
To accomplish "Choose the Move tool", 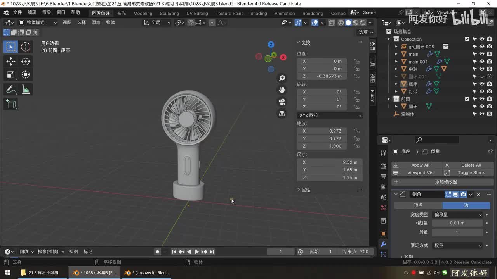I will tap(10, 61).
